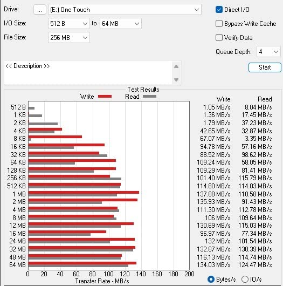Click the 130.39 MB/s read value

(x=255, y=249)
